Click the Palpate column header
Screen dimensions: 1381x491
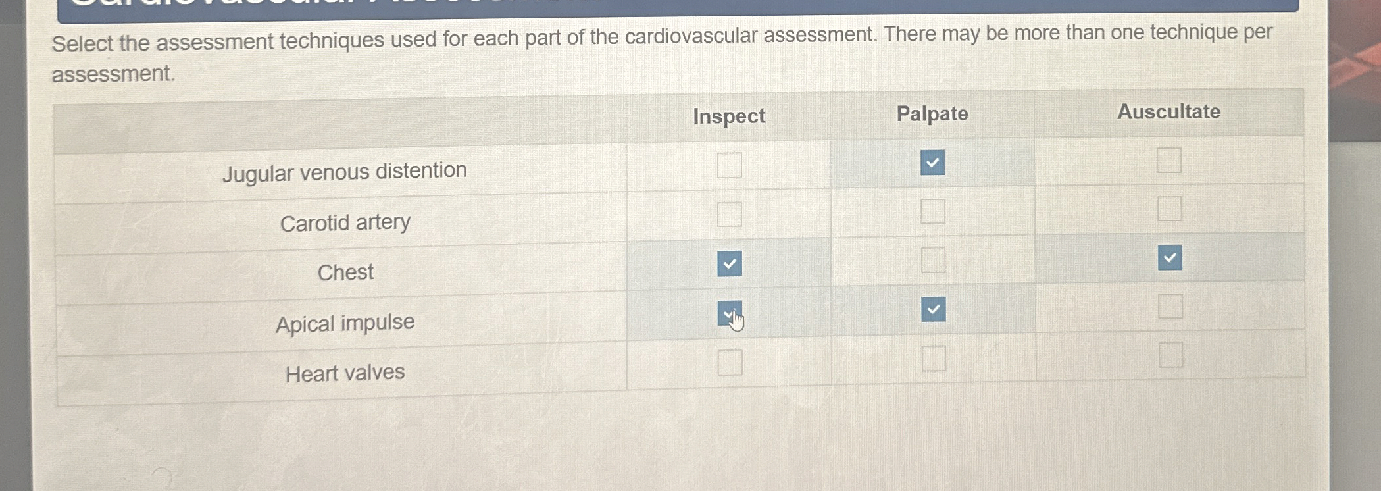click(932, 113)
